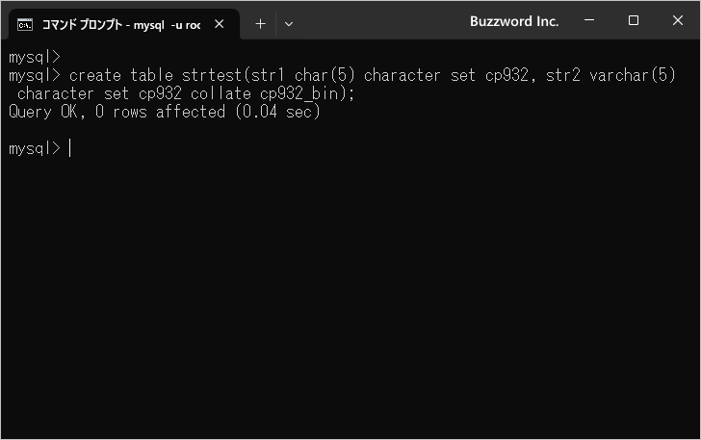The height and width of the screenshot is (440, 701).
Task: Maximize the terminal window
Action: [633, 20]
